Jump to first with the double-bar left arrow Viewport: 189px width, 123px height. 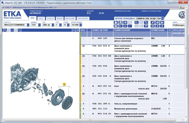click(152, 26)
